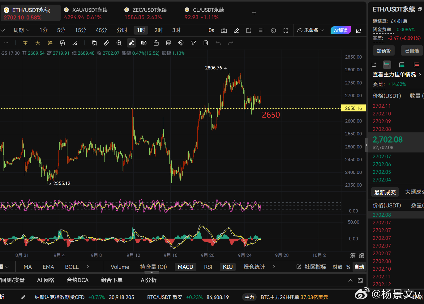Collapse the bottom panel with up chevron
This screenshot has width=424, height=304.
tap(350, 280)
